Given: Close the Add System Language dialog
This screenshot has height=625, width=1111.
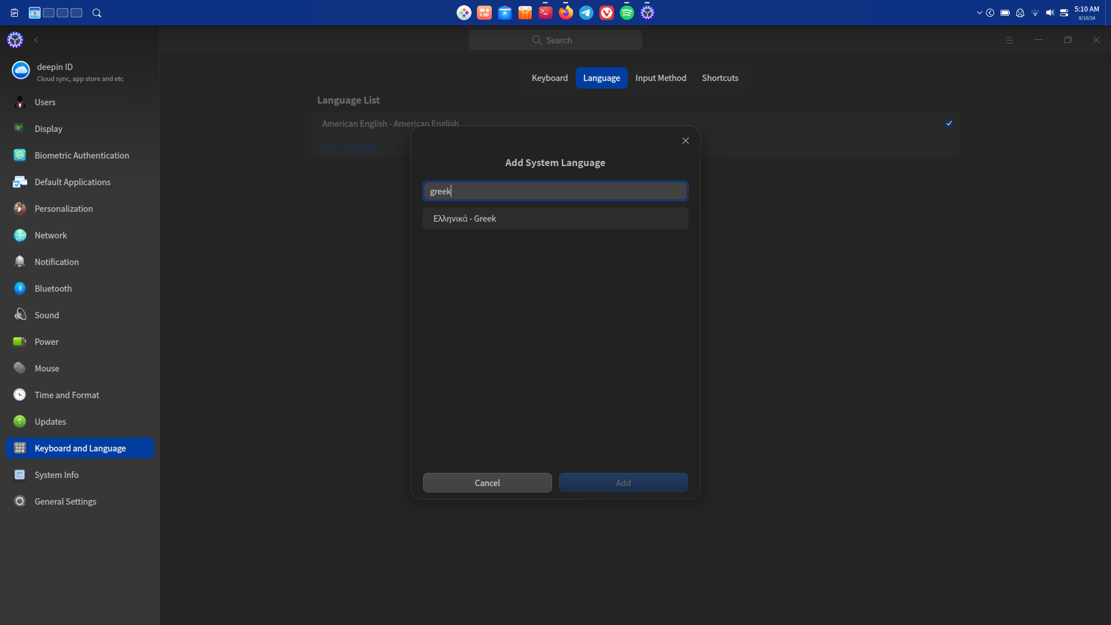Looking at the screenshot, I should coord(686,141).
